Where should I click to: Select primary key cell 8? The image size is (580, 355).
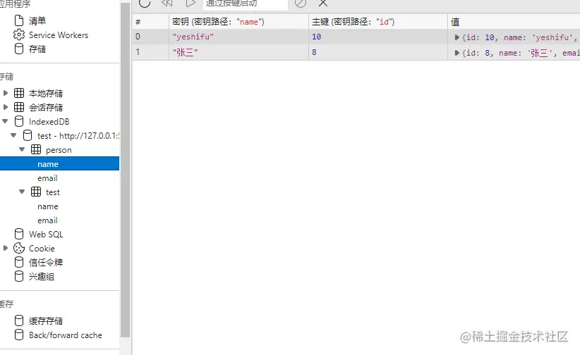point(378,52)
